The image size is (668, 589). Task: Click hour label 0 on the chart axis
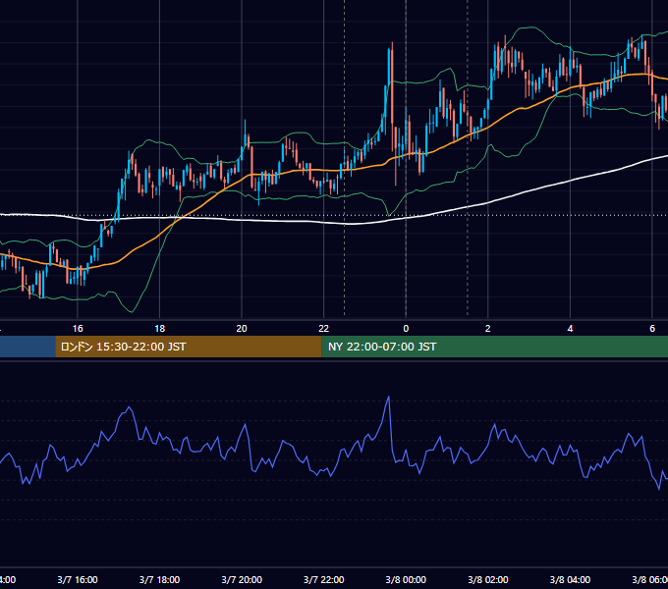(406, 329)
